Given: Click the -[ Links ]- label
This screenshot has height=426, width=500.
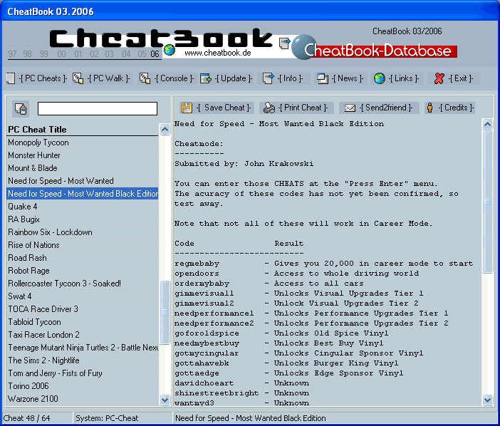Looking at the screenshot, I should click(x=403, y=78).
